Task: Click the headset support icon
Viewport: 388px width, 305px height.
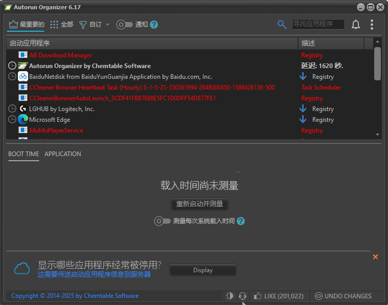Action: click(x=242, y=296)
